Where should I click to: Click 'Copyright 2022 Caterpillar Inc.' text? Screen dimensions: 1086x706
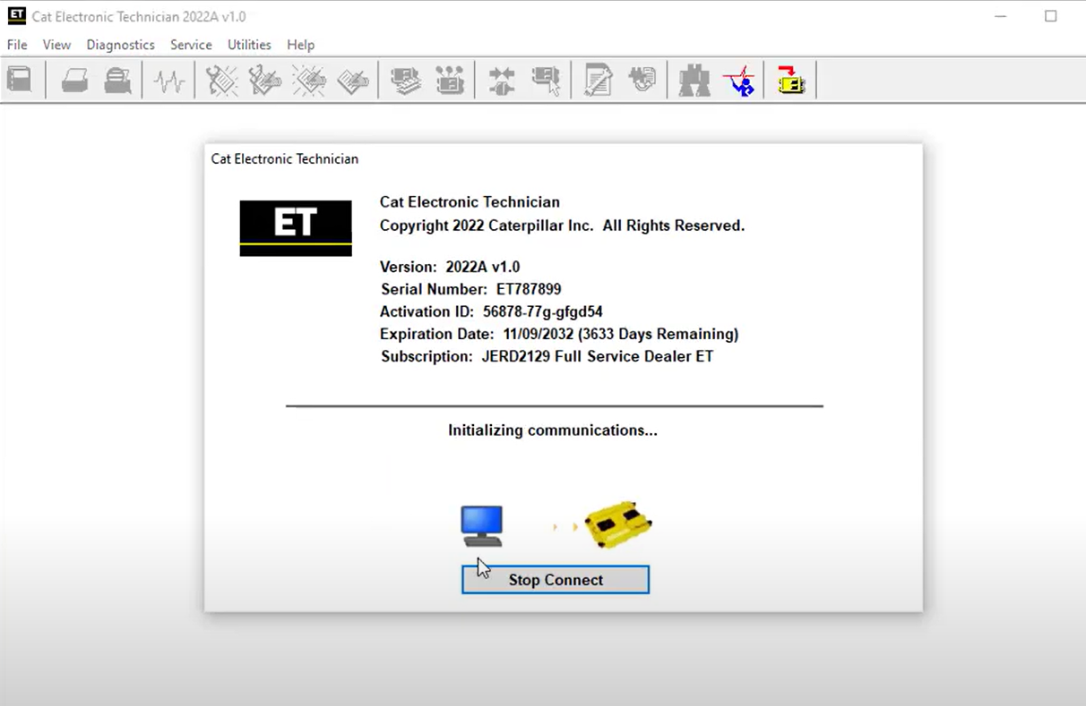pos(487,225)
